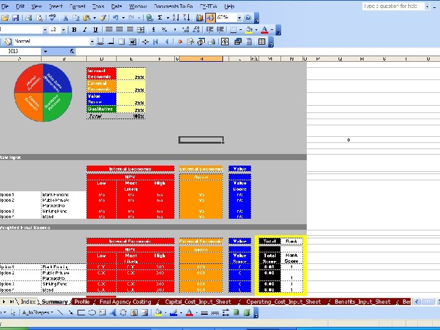
Task: Click the Name Box showing H13
Action: click(21, 51)
